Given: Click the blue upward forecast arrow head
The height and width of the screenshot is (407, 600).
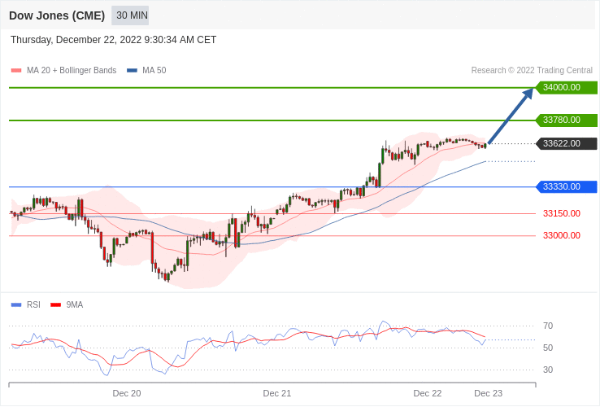Looking at the screenshot, I should click(x=528, y=92).
